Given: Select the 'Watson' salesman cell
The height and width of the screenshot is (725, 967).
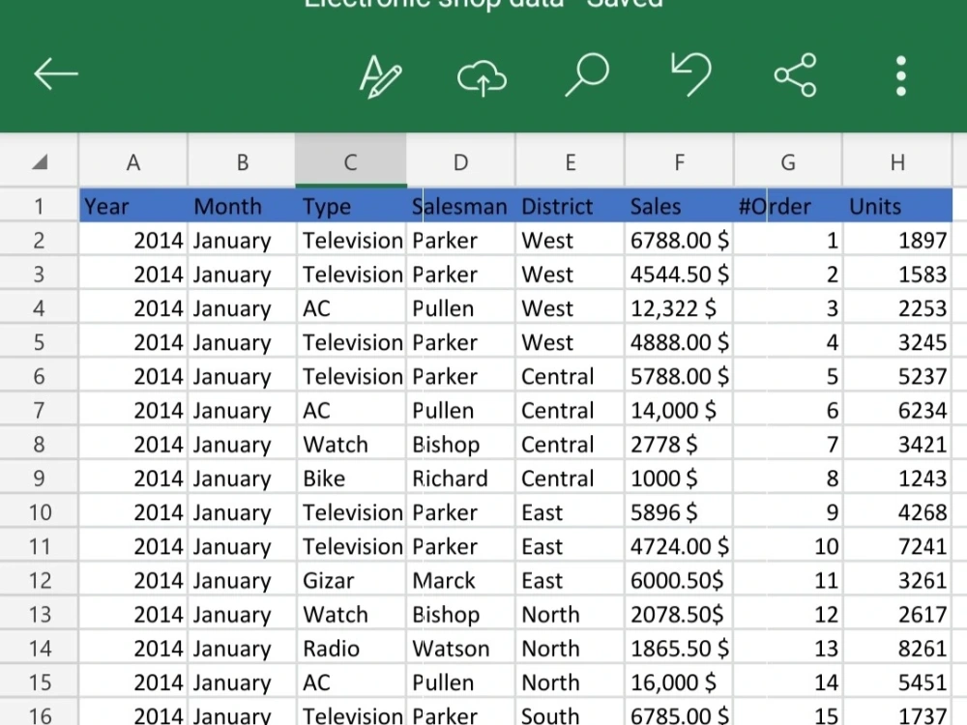Looking at the screenshot, I should (460, 648).
